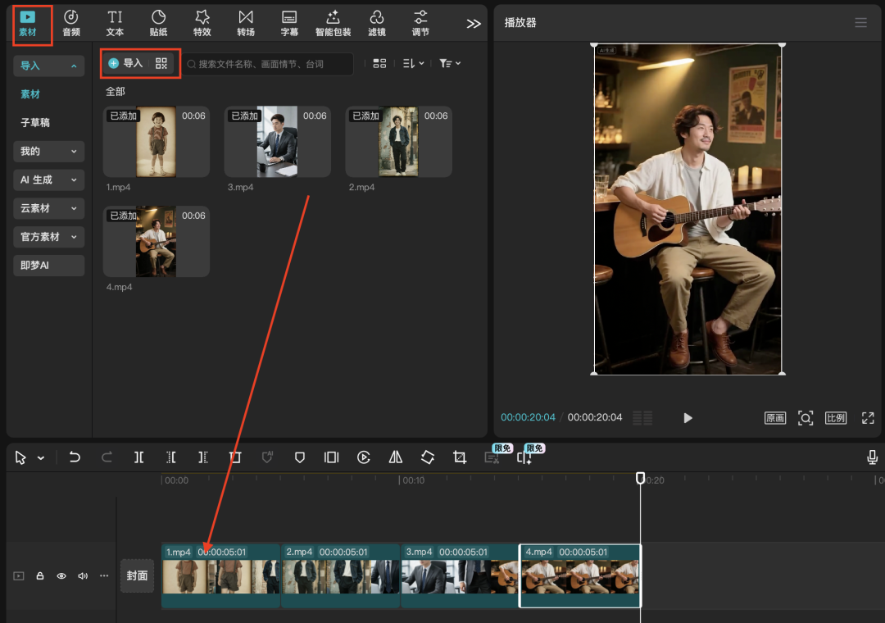Select 子草稿 in the left sidebar
This screenshot has height=623, width=885.
point(35,122)
